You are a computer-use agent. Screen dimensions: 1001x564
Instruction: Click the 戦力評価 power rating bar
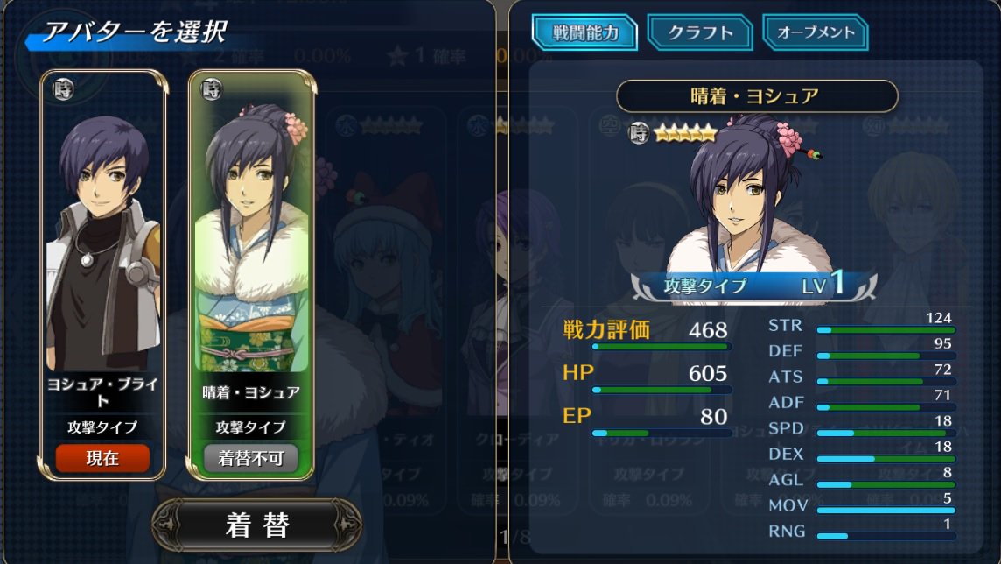[661, 347]
